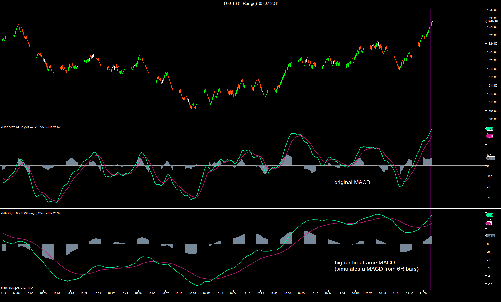Click the 'original MACD' text annotation

(x=352, y=182)
